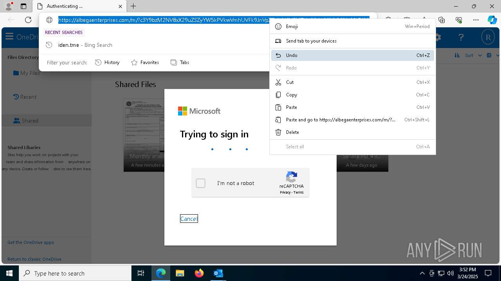Image resolution: width=501 pixels, height=281 pixels.
Task: Open Shared in OneDrive sidebar
Action: coord(26,121)
